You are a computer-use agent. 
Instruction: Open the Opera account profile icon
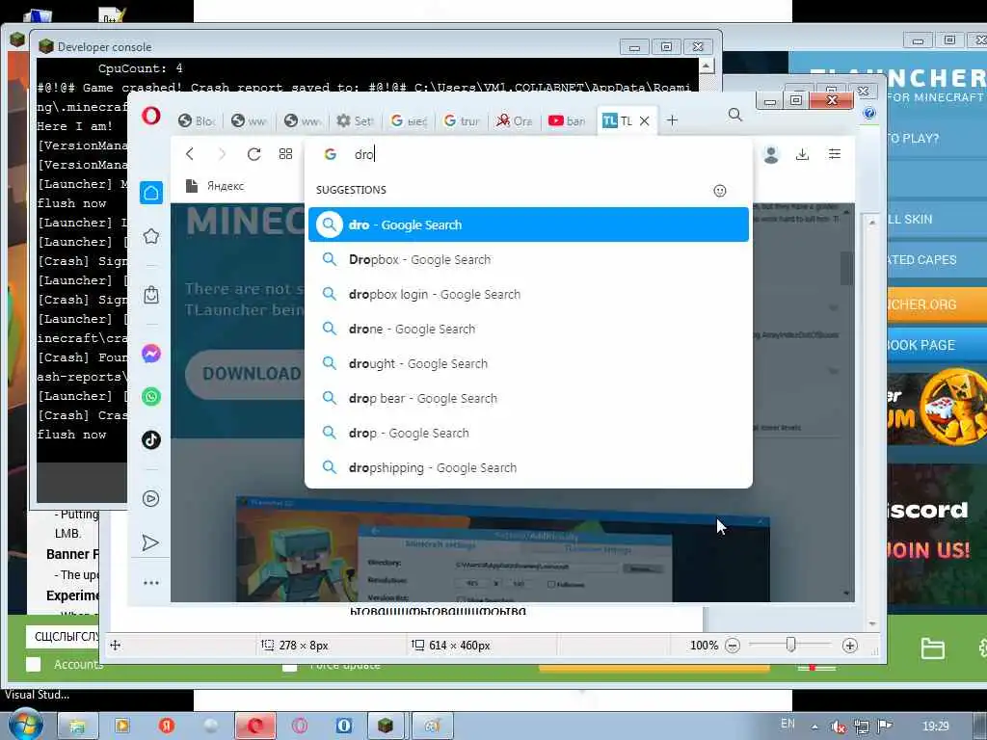tap(770, 154)
